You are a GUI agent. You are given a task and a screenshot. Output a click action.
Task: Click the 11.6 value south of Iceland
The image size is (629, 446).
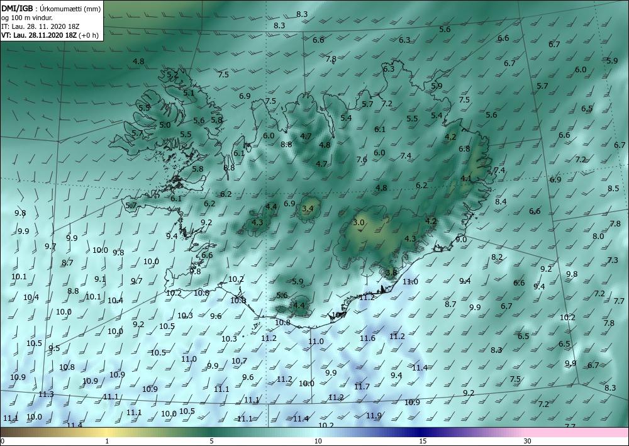pyautogui.click(x=367, y=338)
